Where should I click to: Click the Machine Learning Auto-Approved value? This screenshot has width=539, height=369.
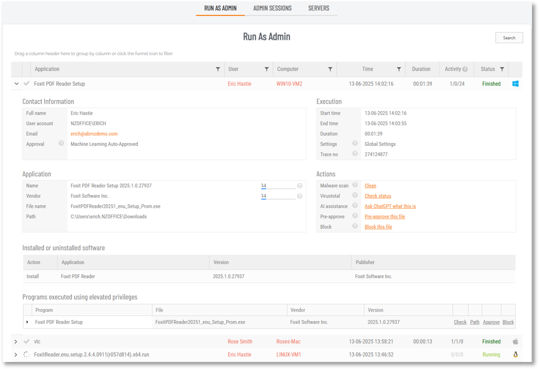[x=105, y=144]
